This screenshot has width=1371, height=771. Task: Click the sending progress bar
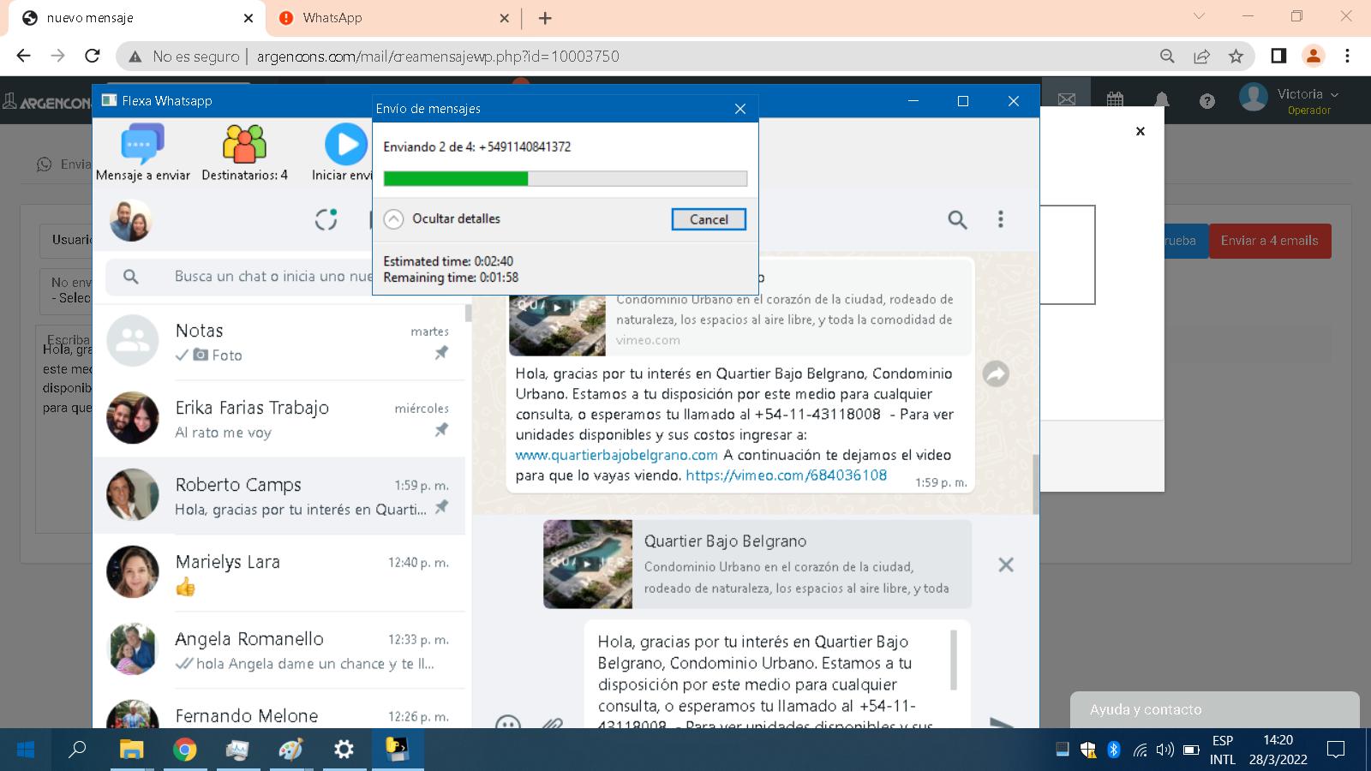click(x=566, y=178)
